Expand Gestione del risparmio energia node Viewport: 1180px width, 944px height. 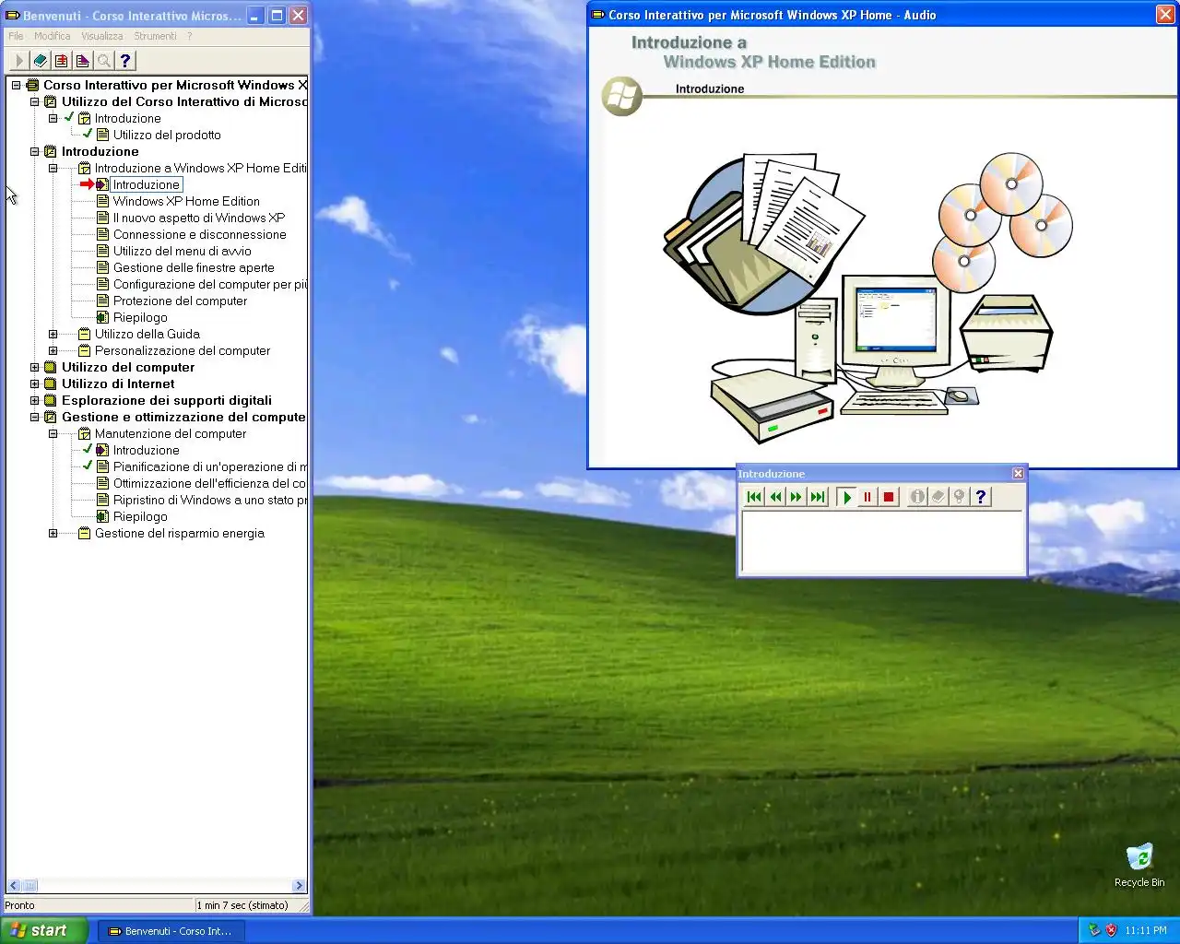coord(53,533)
